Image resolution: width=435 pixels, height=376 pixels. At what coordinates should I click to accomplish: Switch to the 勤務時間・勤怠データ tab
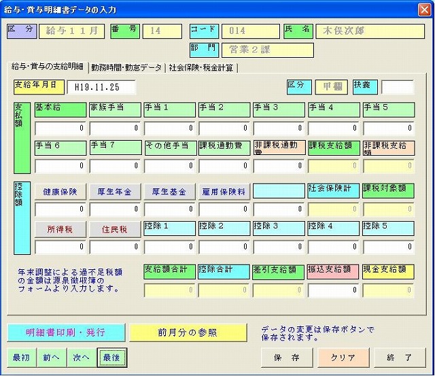tap(126, 68)
